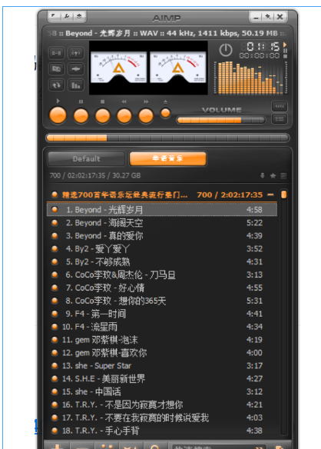
Task: Switch to the 华语音乐 playlist tab
Action: pos(167,158)
